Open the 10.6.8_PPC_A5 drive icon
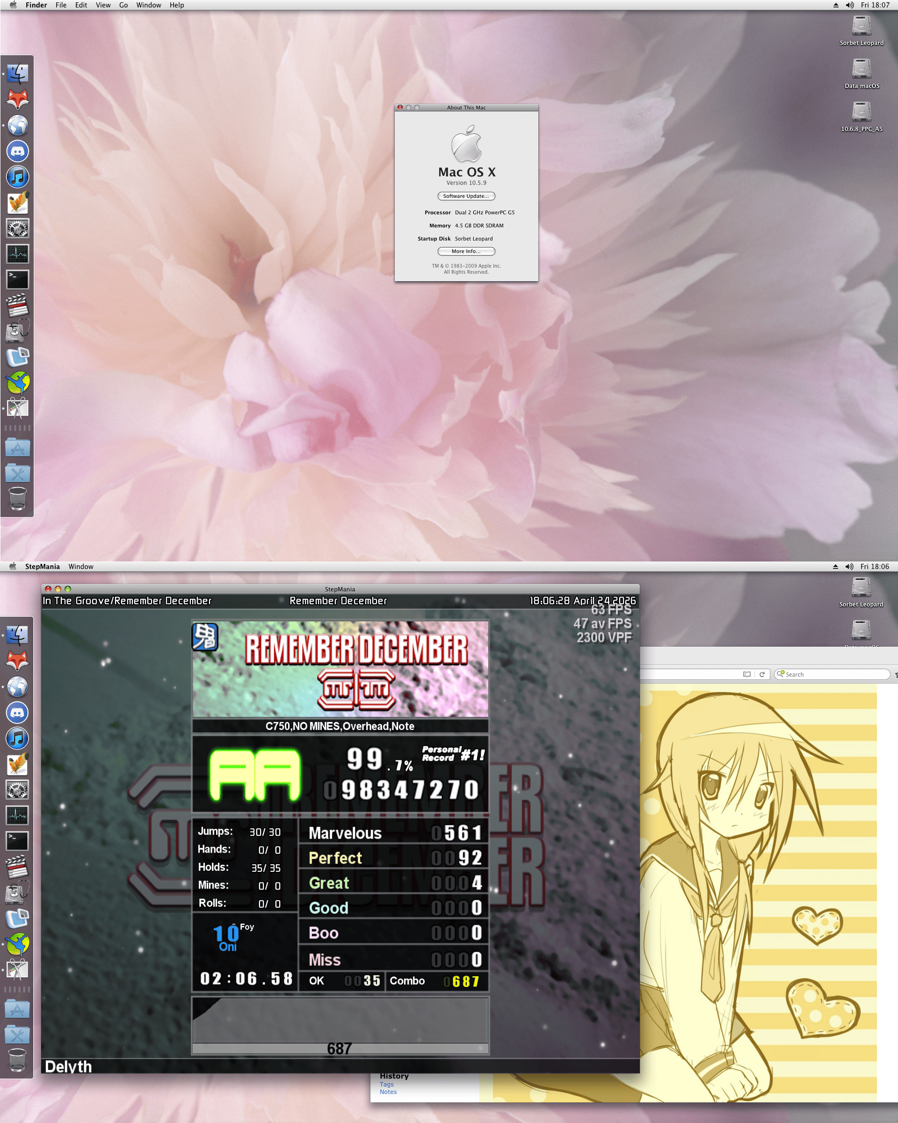Viewport: 898px width, 1123px height. [862, 112]
